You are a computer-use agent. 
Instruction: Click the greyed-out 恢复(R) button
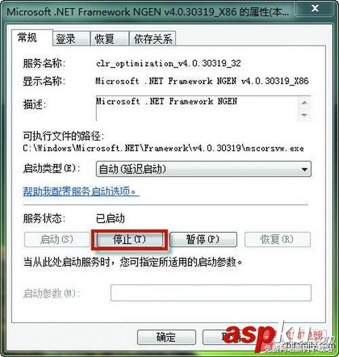click(277, 240)
